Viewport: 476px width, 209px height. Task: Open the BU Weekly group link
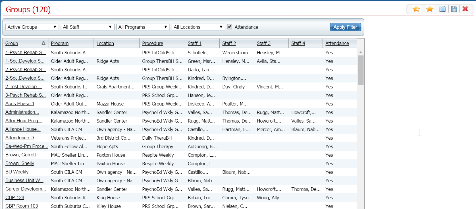pos(17,172)
